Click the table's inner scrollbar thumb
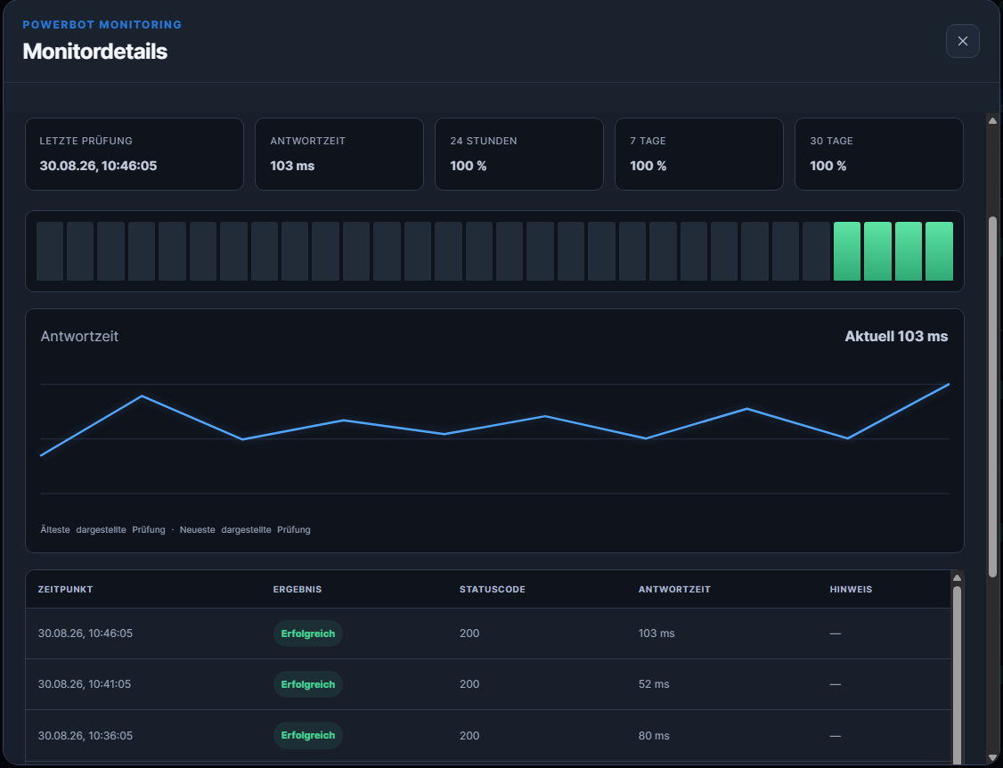Viewport: 1003px width, 768px height. [957, 676]
